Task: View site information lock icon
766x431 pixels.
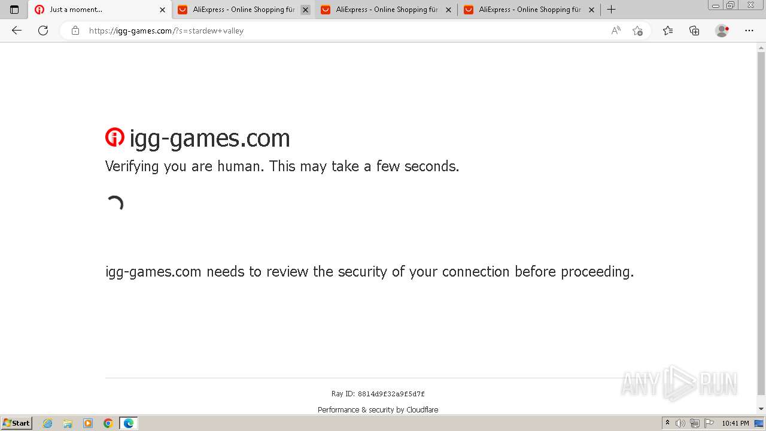Action: [x=75, y=31]
